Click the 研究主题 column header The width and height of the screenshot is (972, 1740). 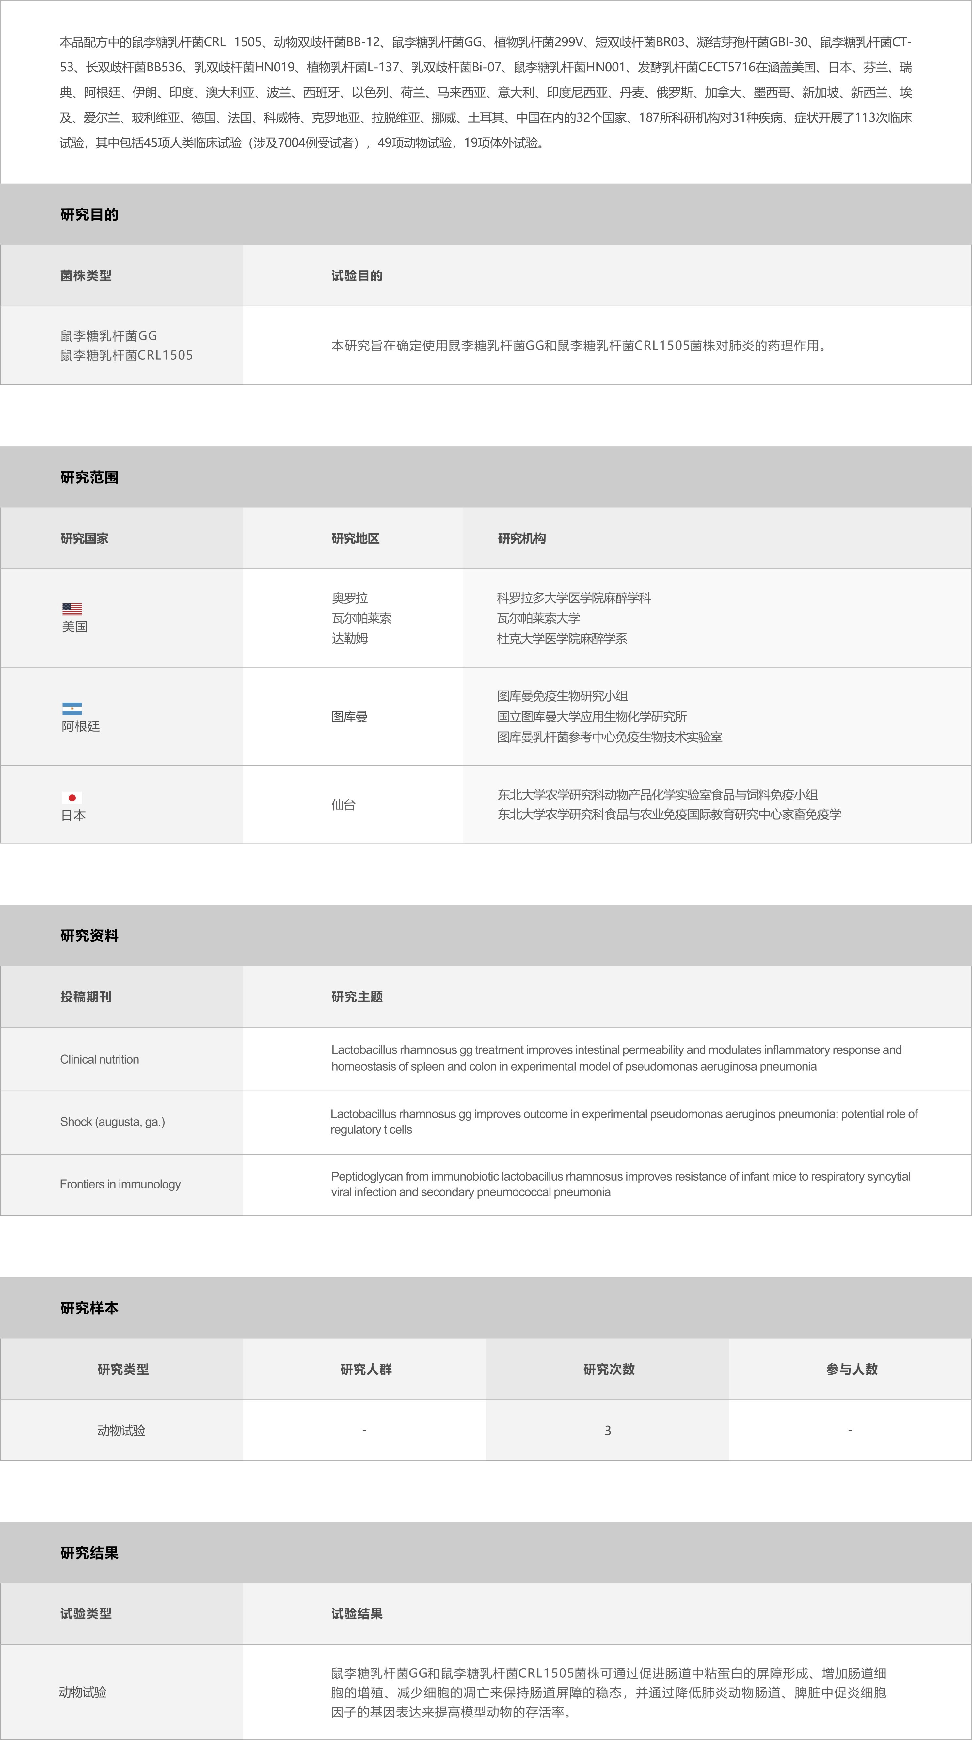[357, 997]
